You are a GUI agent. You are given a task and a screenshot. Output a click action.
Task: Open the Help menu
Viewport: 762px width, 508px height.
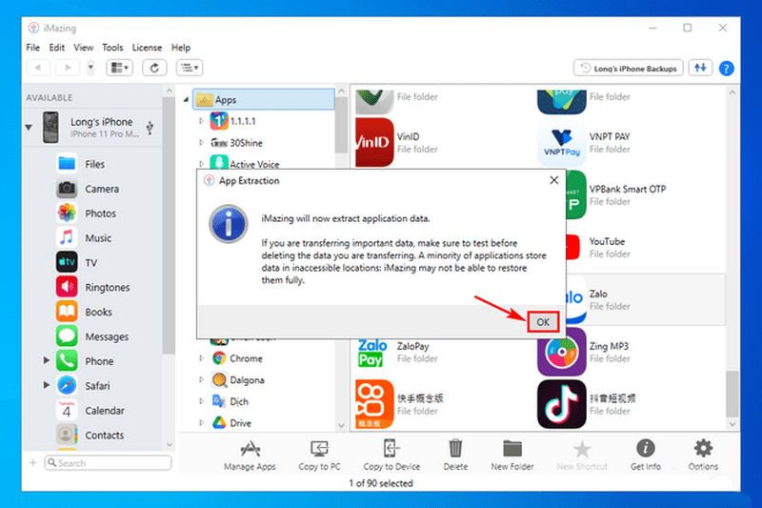coord(181,48)
